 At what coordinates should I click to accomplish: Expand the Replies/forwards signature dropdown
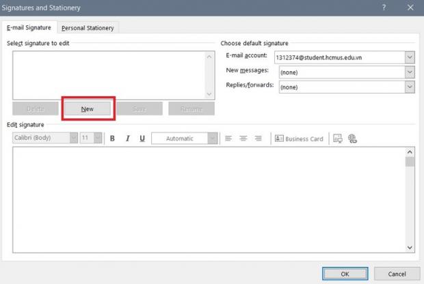[x=410, y=87]
